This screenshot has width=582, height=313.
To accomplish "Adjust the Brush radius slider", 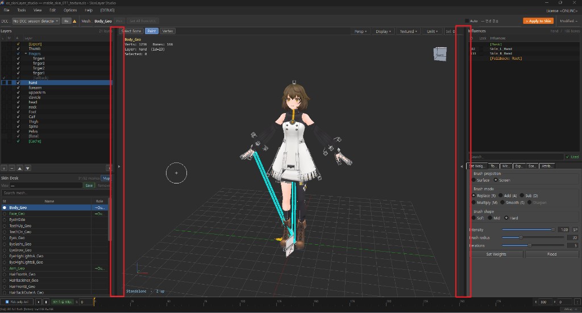I will tap(533, 237).
